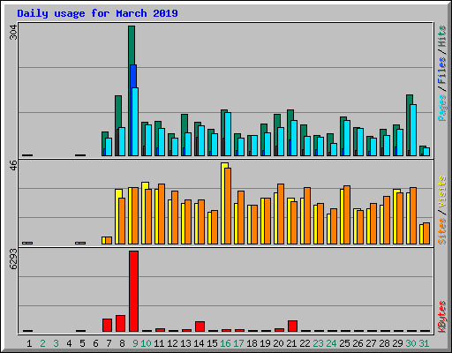Click the "Sites" legend label
452x353 pixels.
(x=442, y=231)
